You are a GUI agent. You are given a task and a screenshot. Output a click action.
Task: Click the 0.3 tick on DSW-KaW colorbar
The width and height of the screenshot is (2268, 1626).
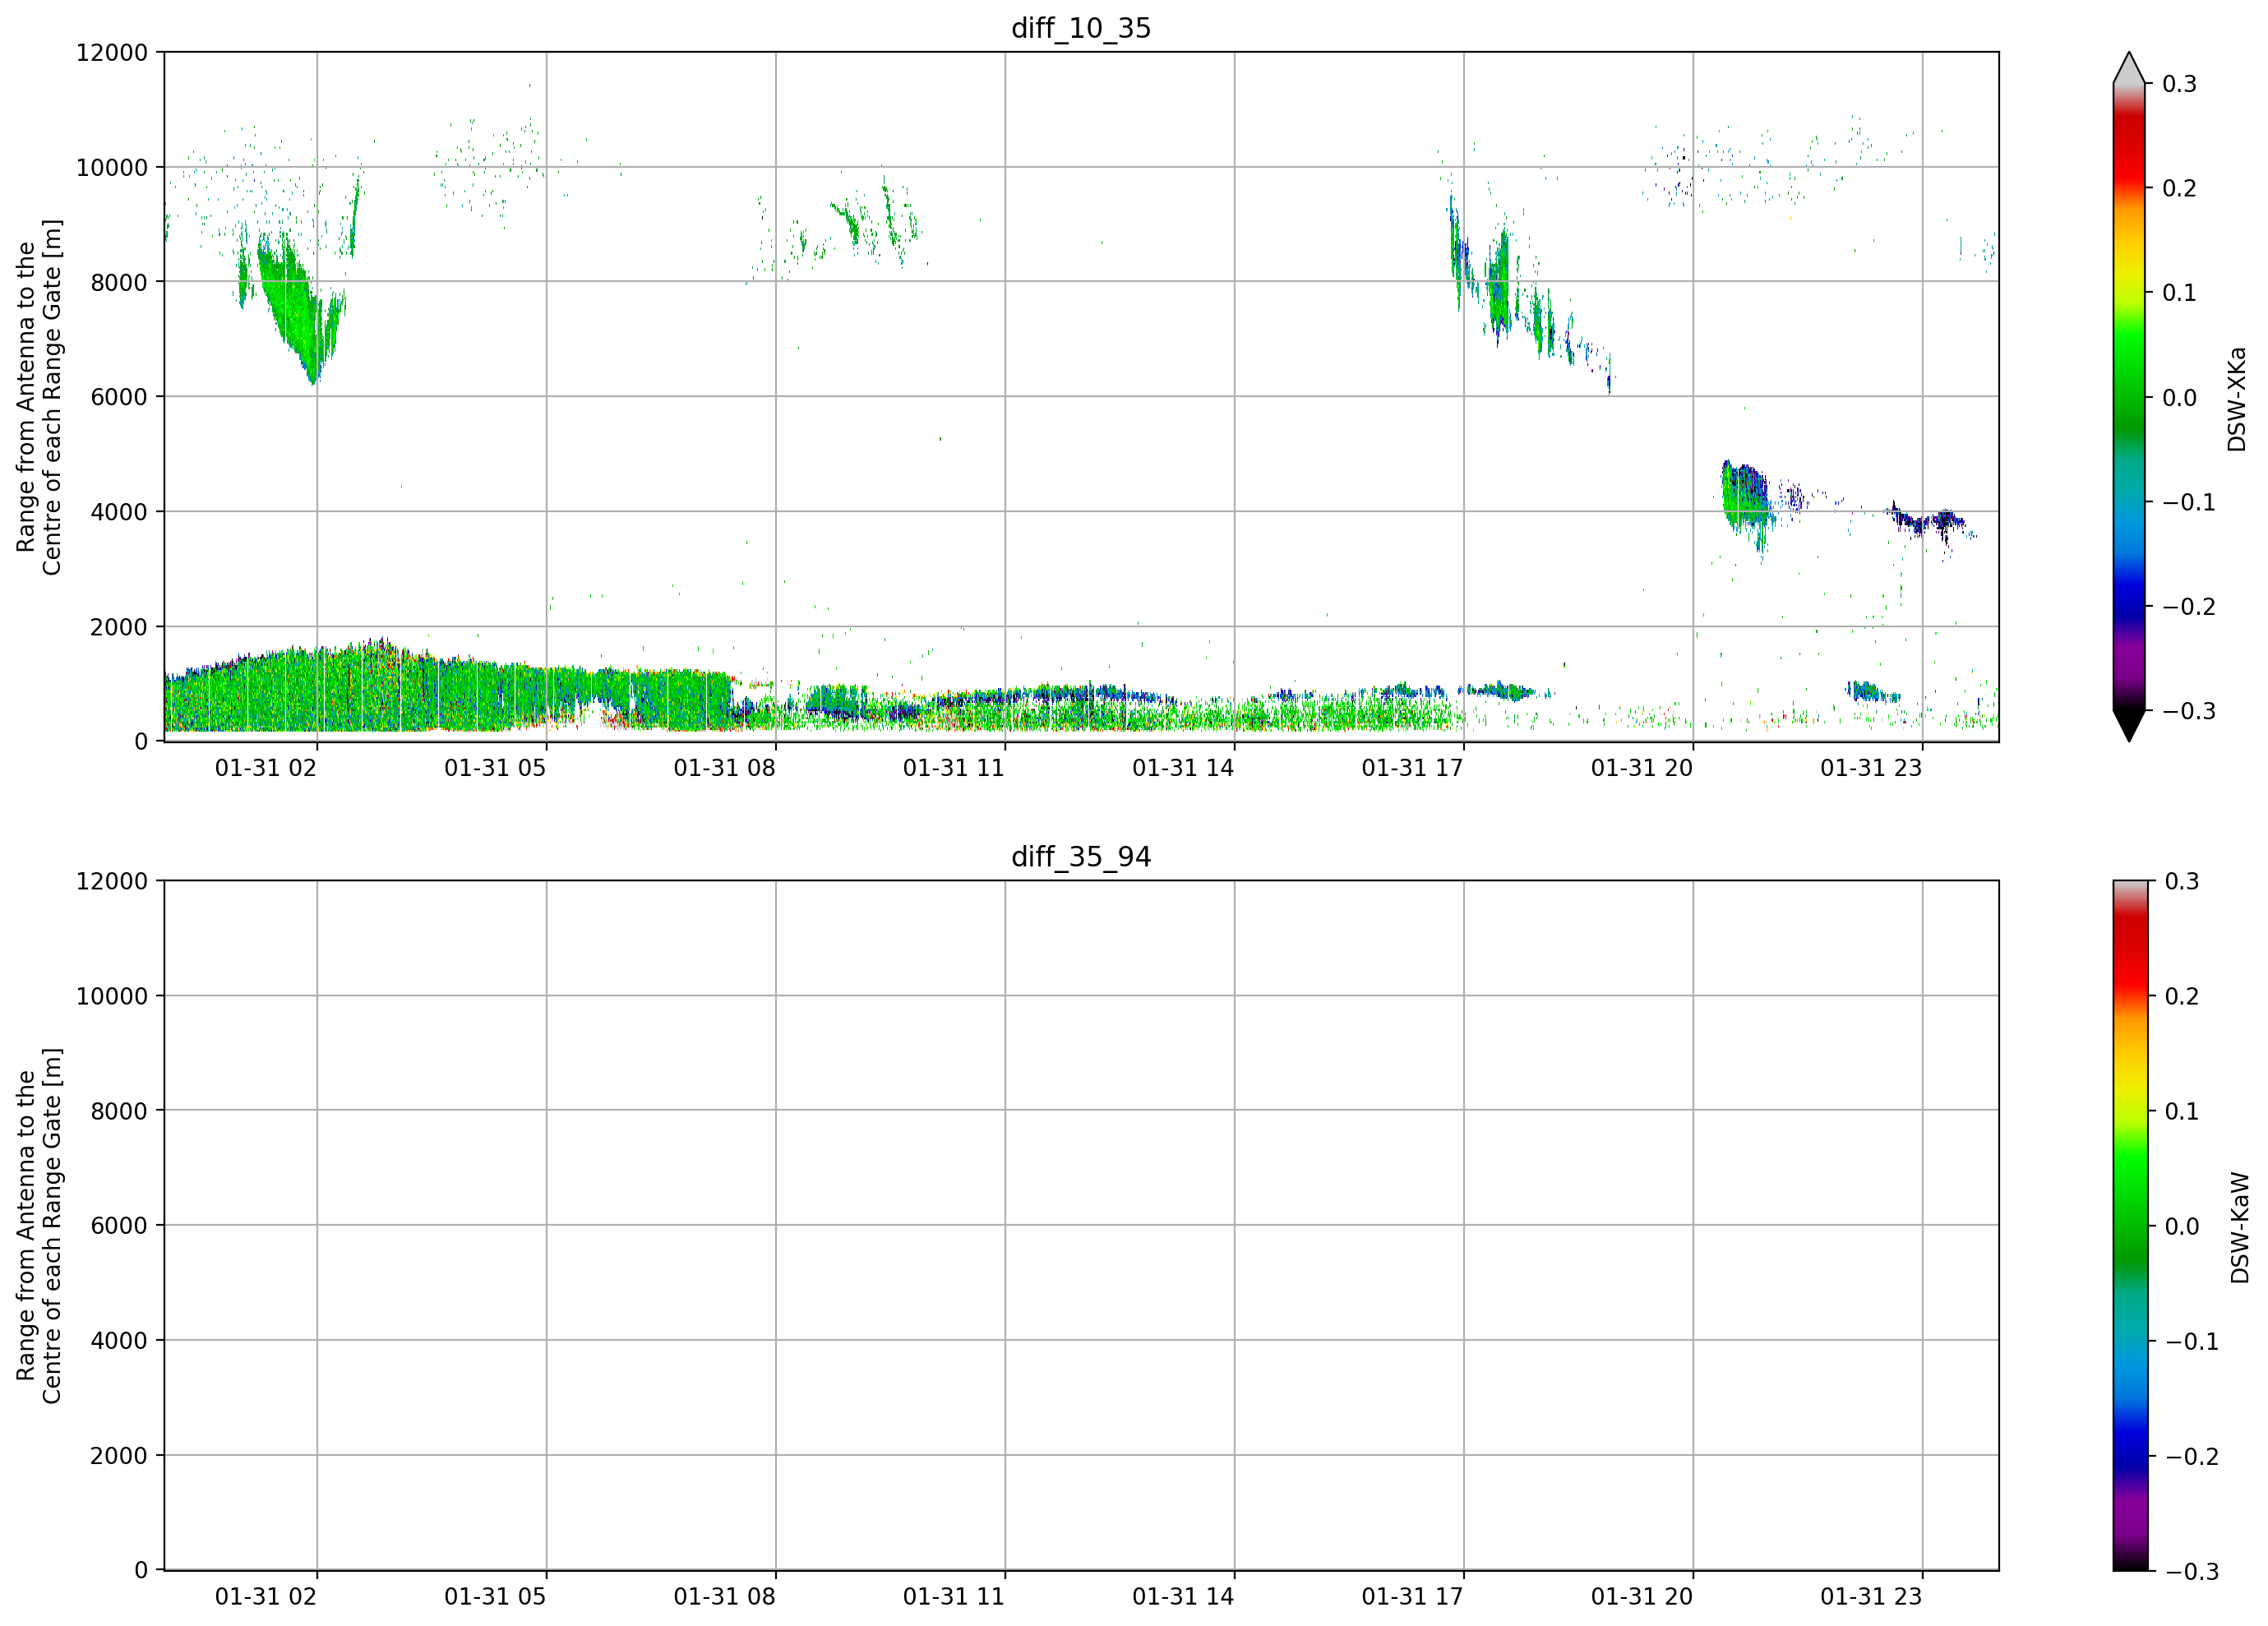point(2182,882)
